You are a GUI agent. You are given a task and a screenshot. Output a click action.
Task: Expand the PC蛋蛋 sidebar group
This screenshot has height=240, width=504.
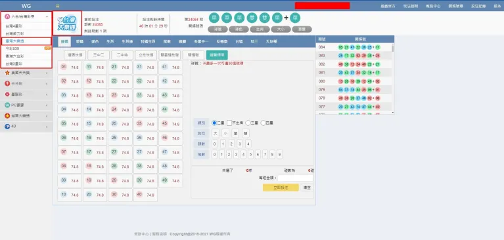[26, 105]
